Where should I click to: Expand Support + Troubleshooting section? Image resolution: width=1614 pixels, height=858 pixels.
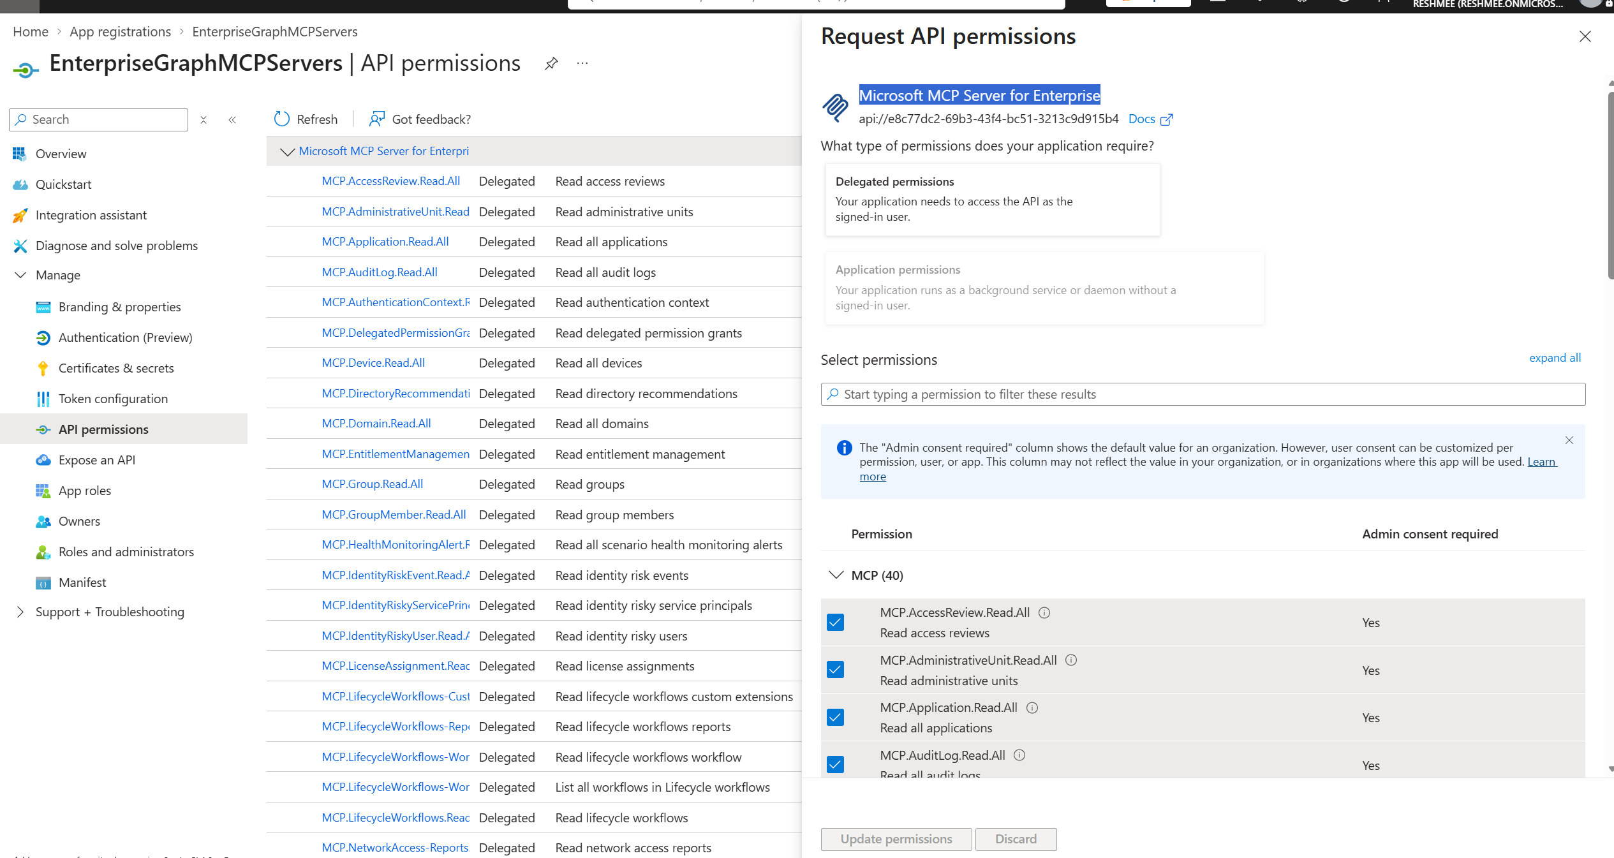click(x=20, y=612)
